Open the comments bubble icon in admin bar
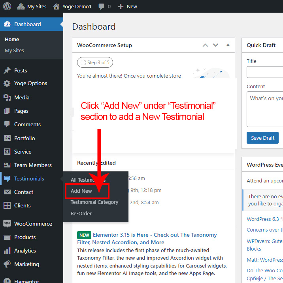This screenshot has height=283, width=283. [102, 6]
